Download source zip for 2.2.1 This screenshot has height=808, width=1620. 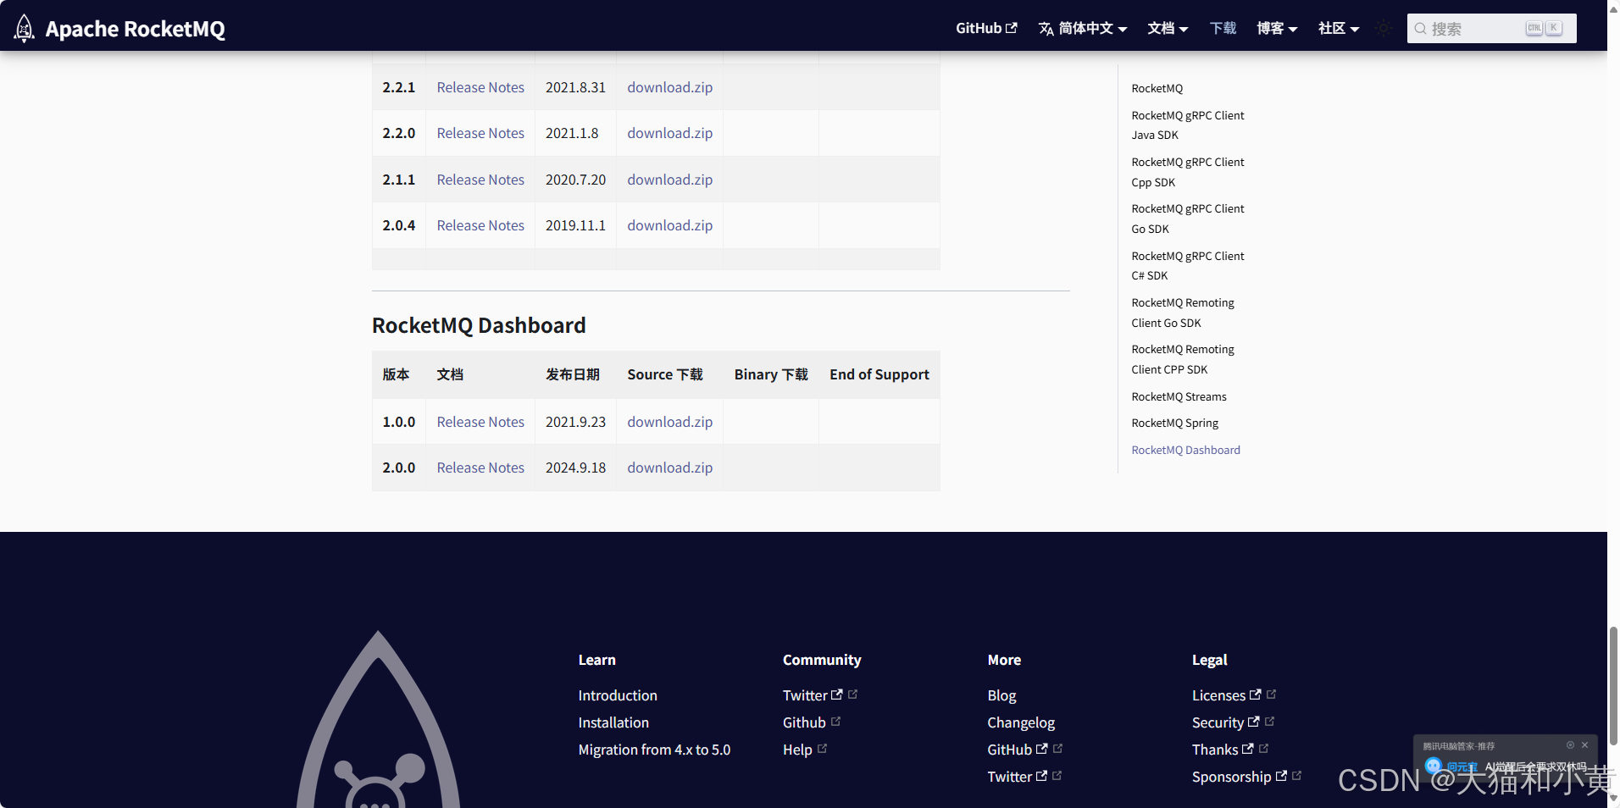[669, 87]
